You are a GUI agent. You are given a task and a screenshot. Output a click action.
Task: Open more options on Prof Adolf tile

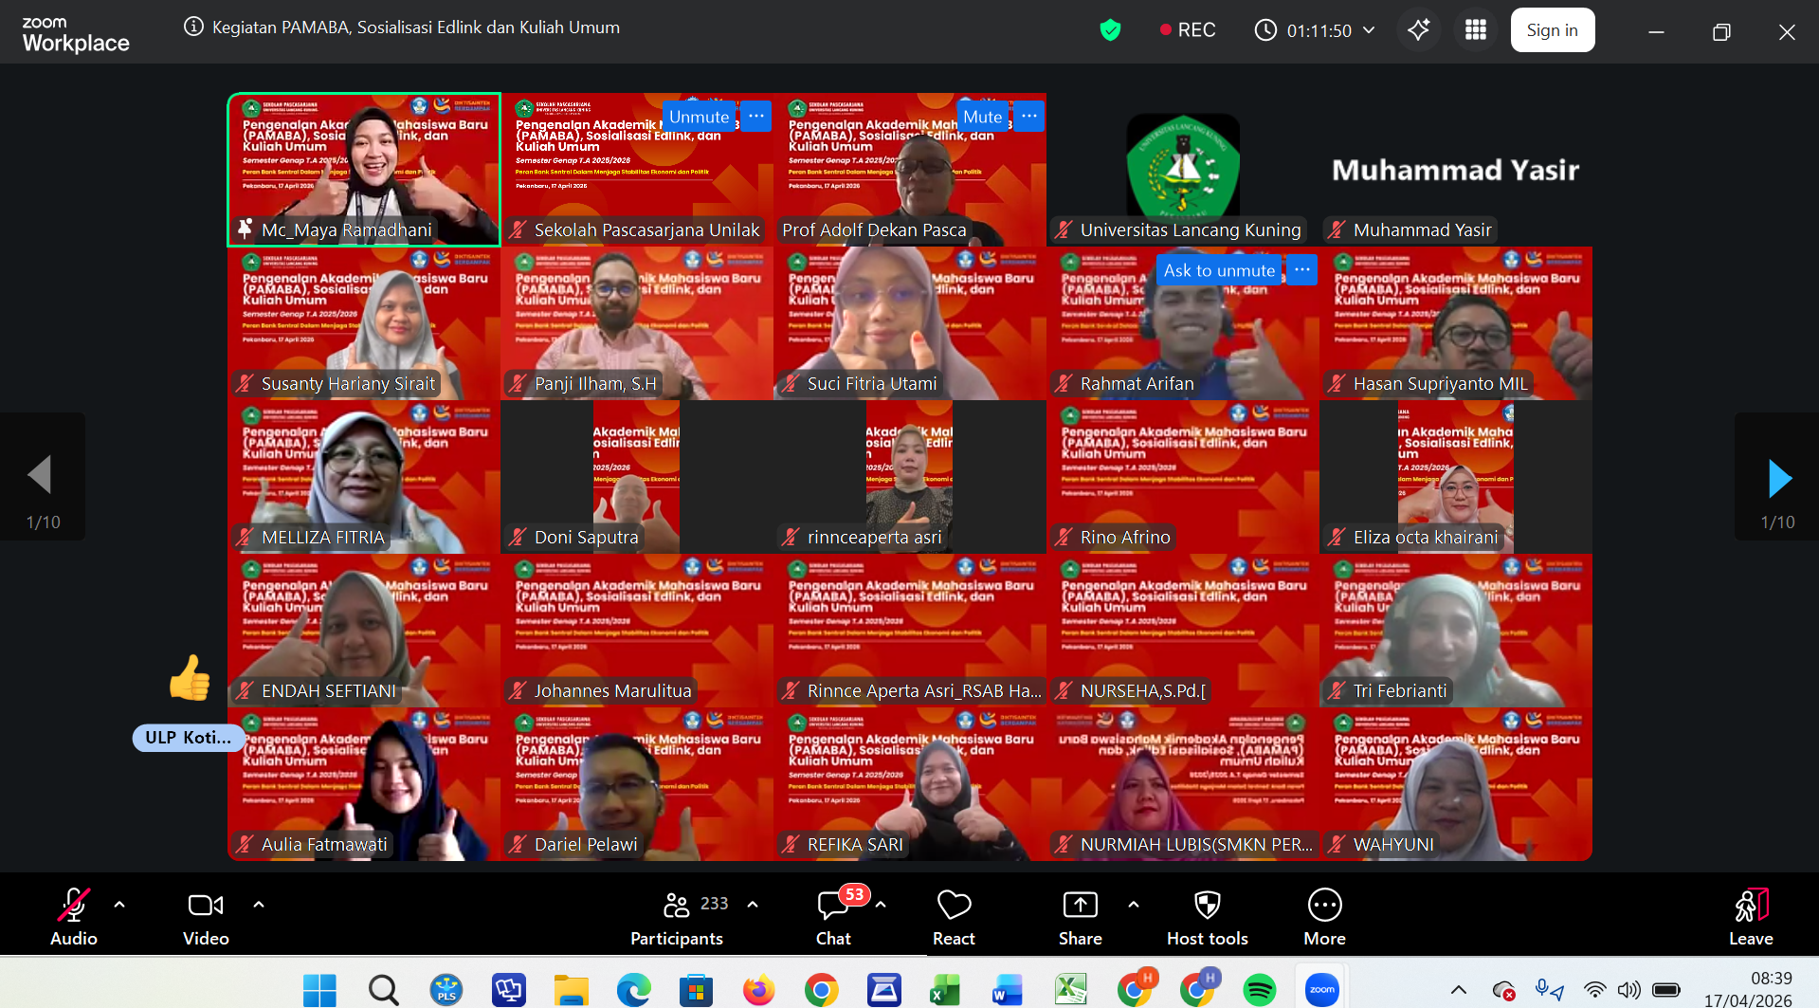pyautogui.click(x=1028, y=117)
